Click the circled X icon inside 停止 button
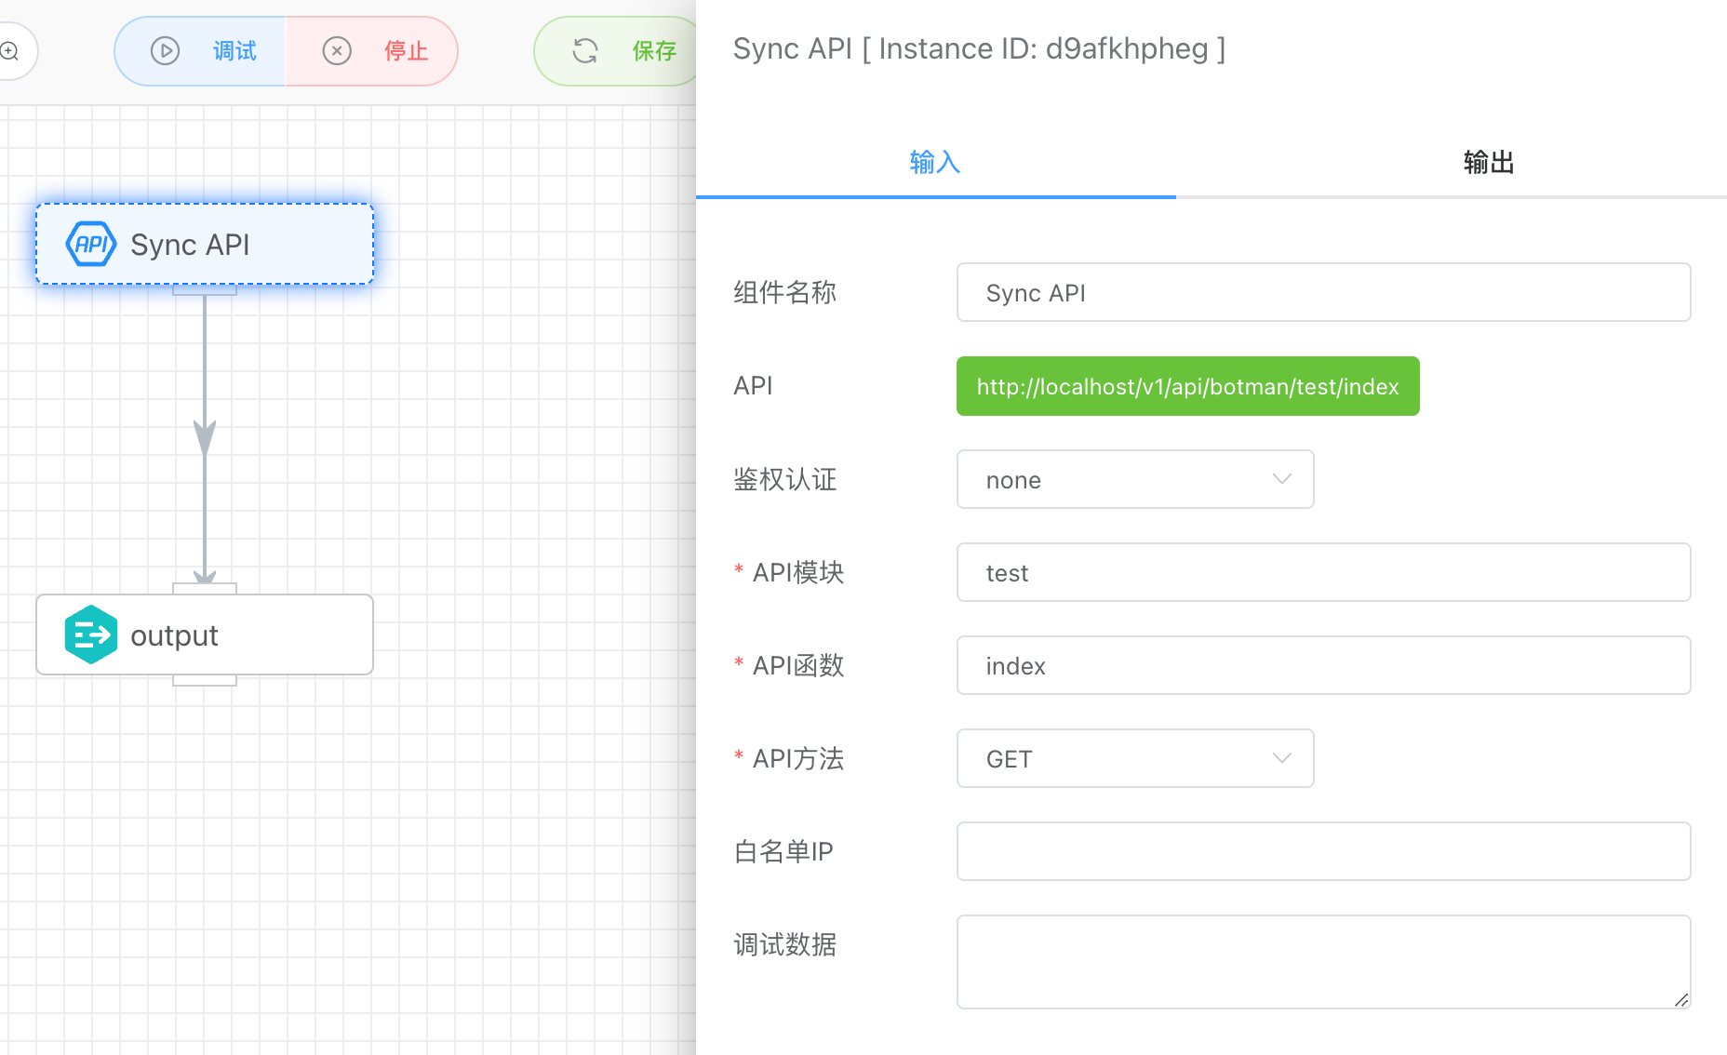This screenshot has width=1727, height=1055. pyautogui.click(x=337, y=51)
